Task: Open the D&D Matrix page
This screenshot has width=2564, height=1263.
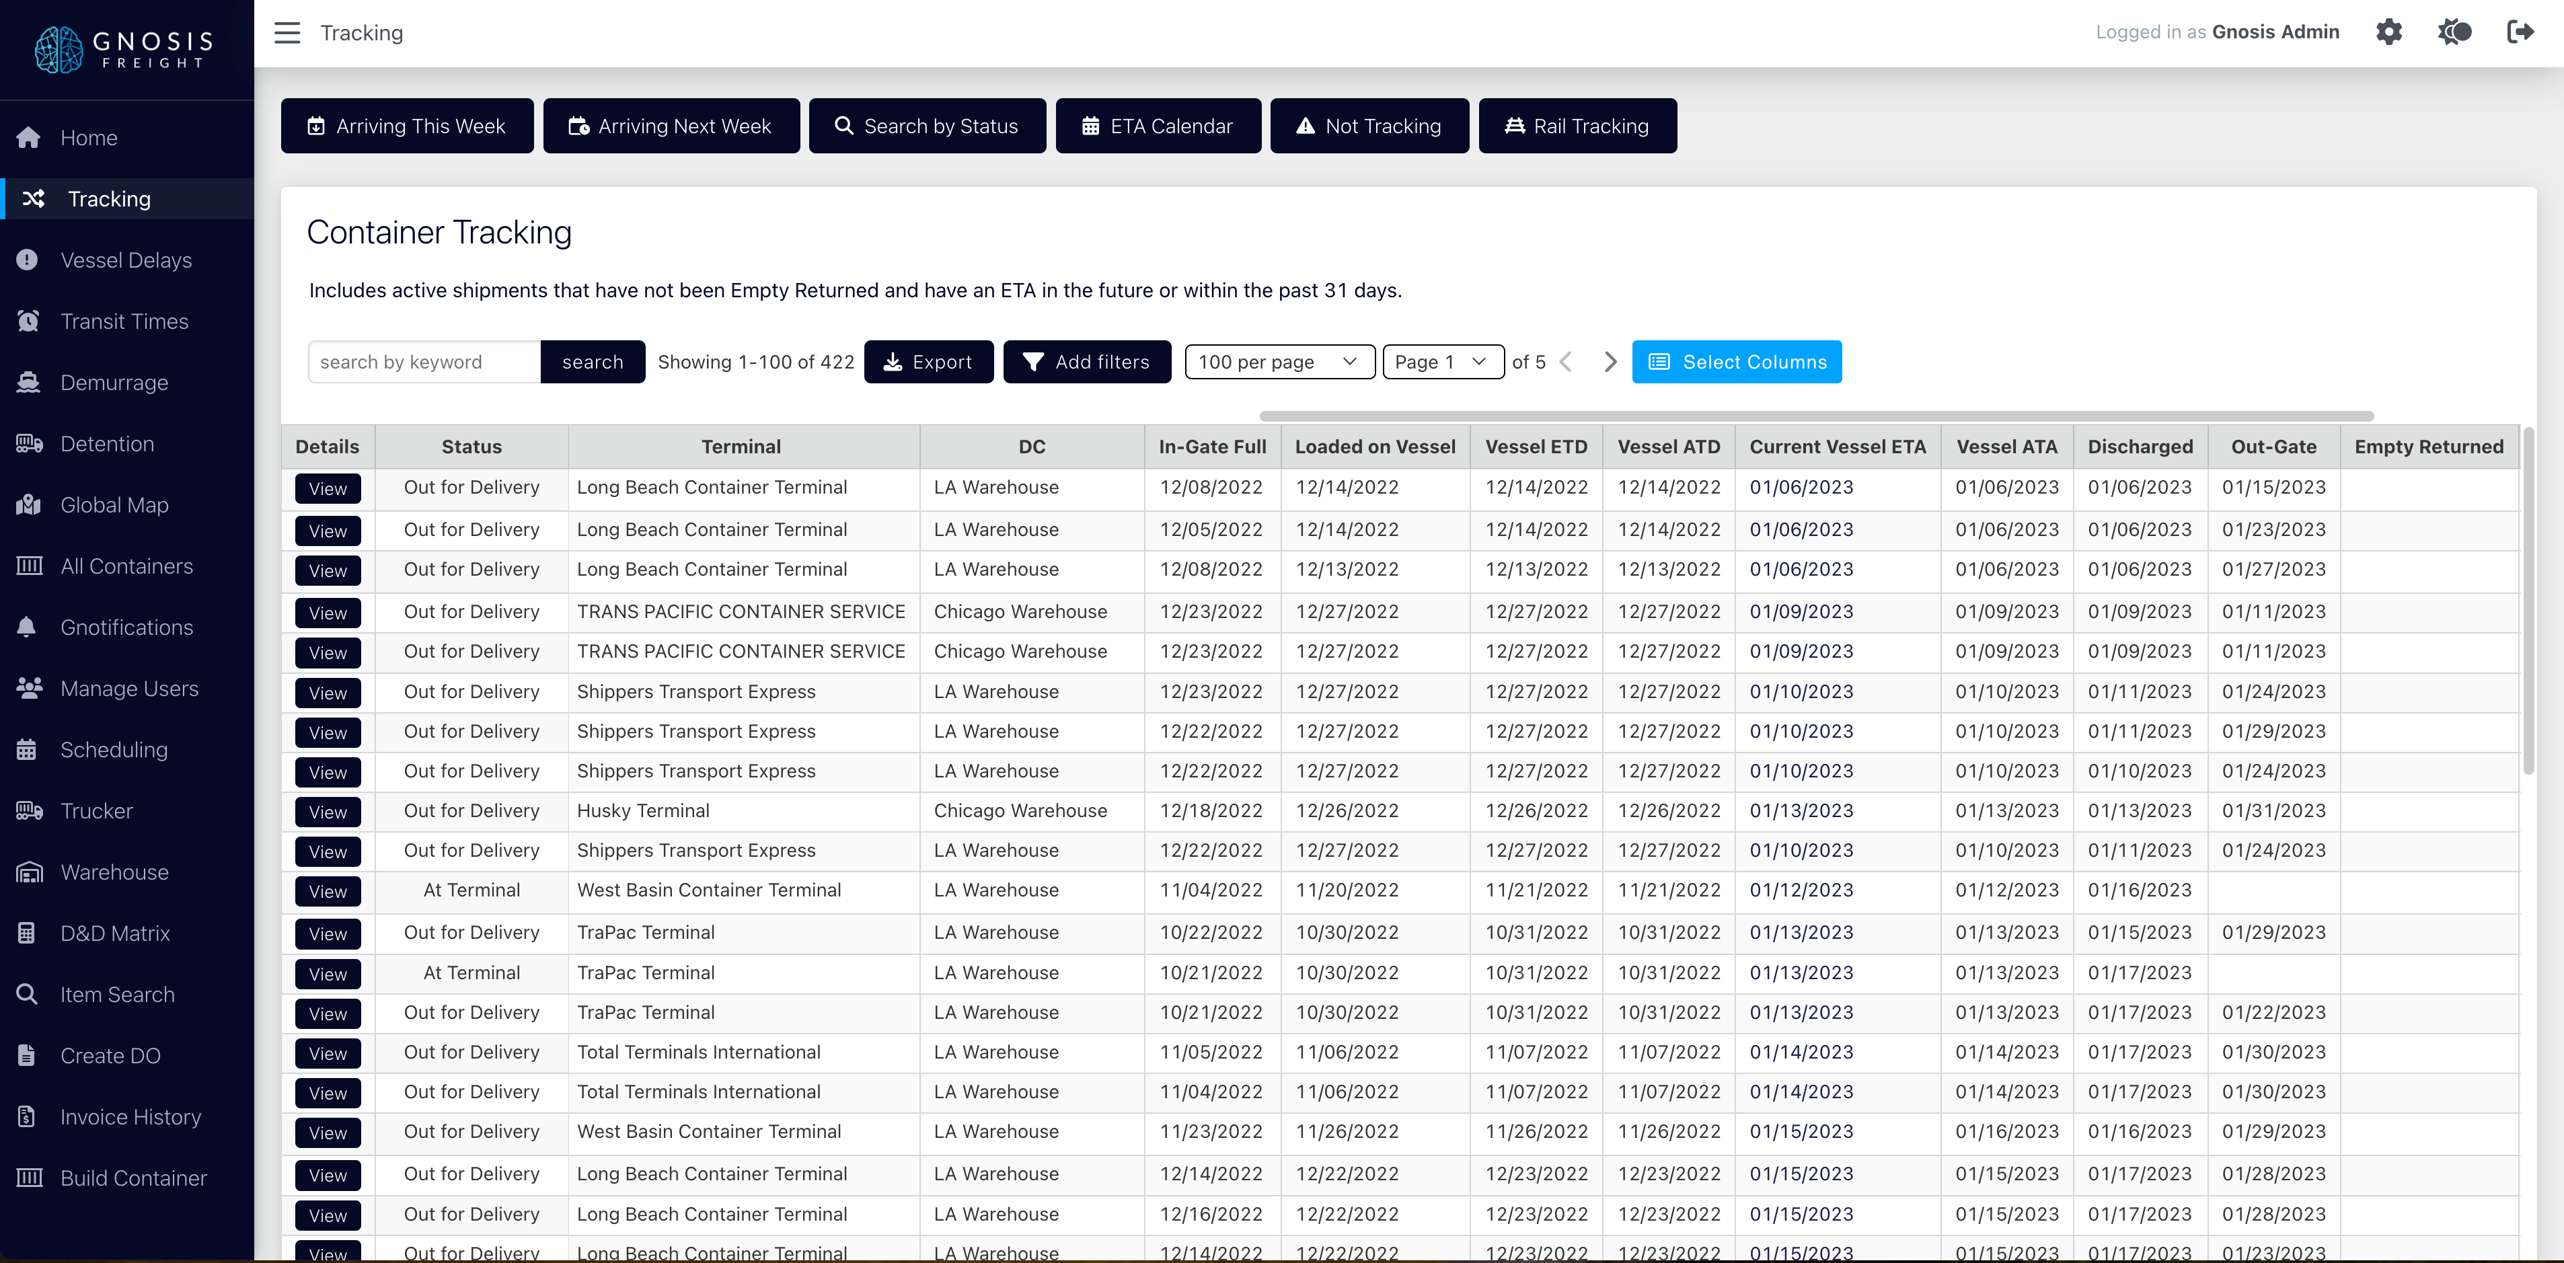Action: pyautogui.click(x=114, y=933)
